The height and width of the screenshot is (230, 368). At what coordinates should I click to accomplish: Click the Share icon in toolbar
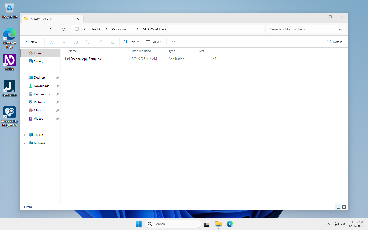tap(100, 42)
